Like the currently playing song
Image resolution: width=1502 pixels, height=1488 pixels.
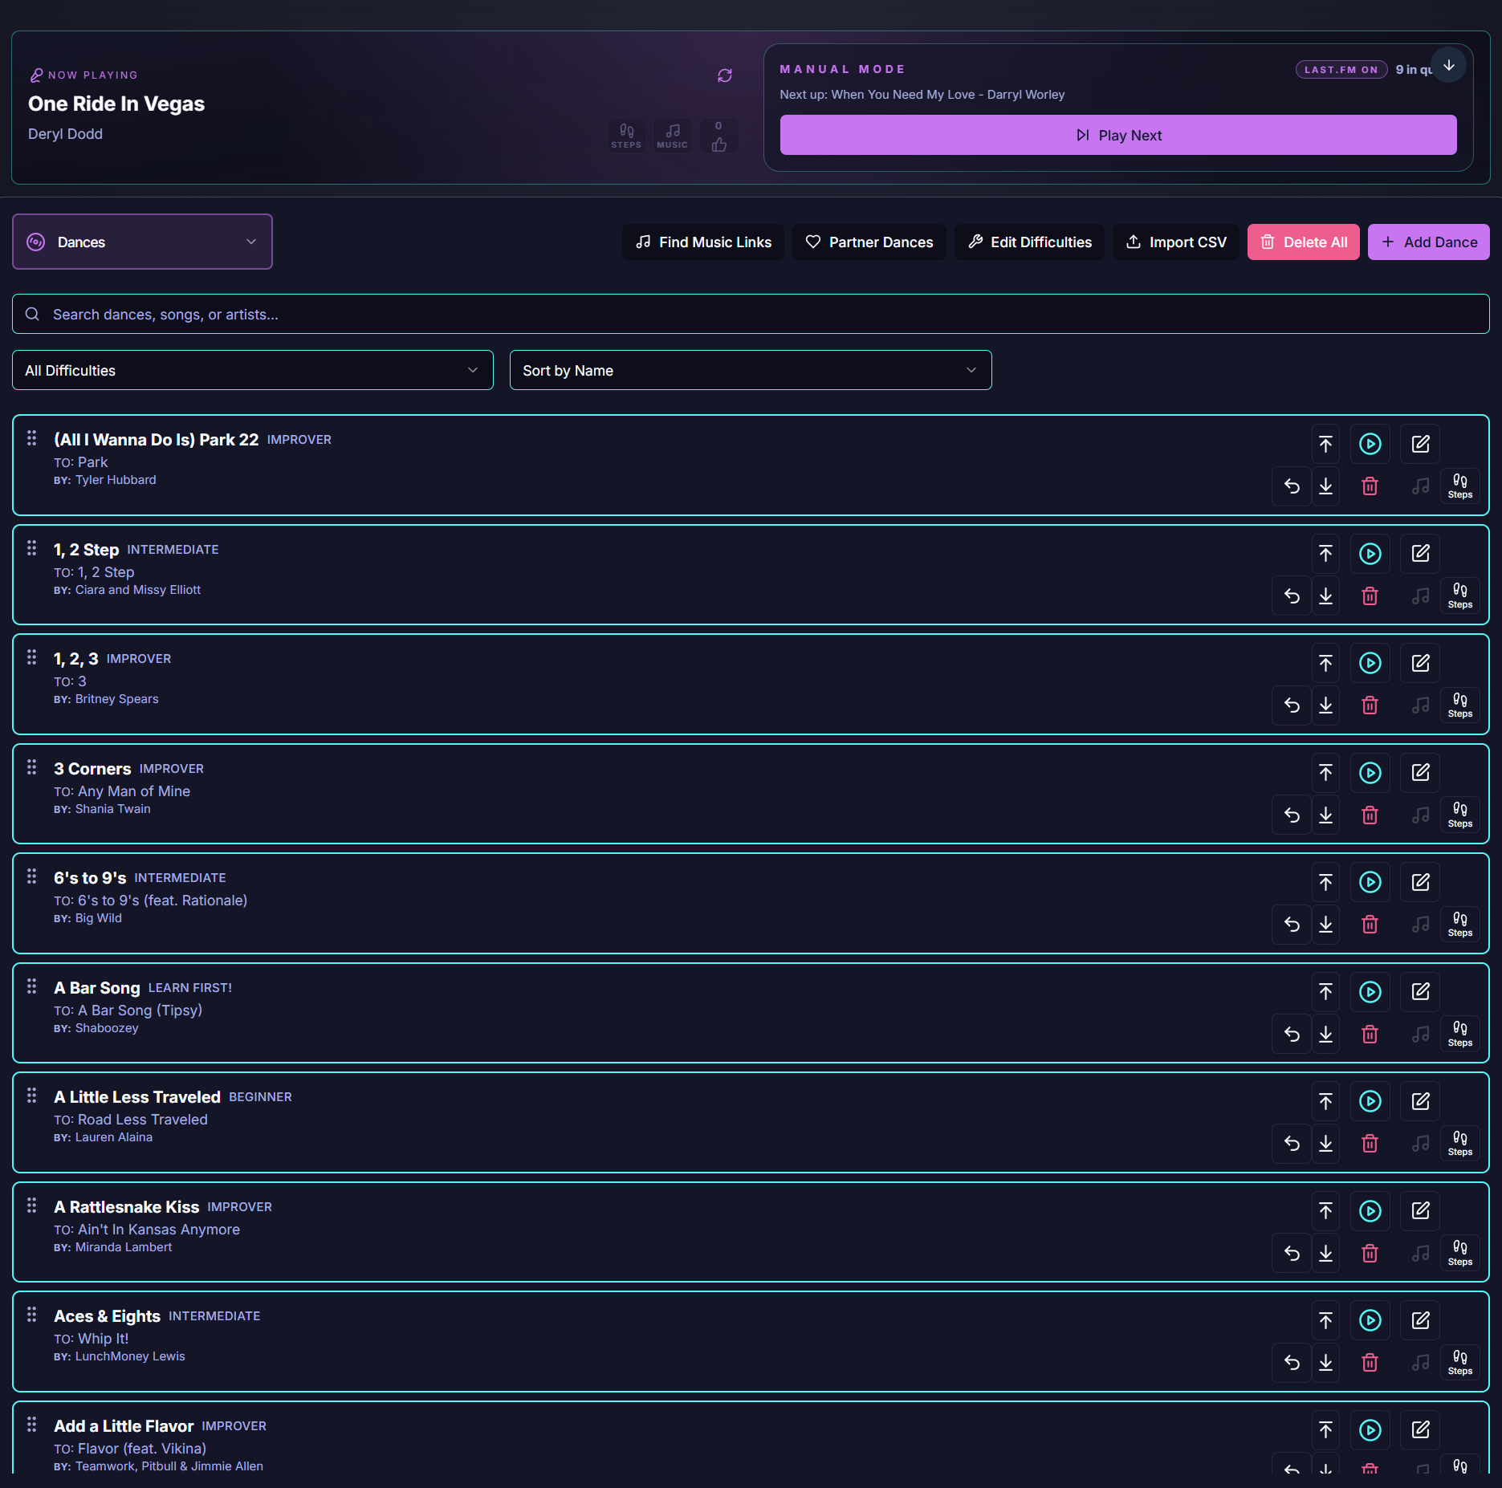718,136
